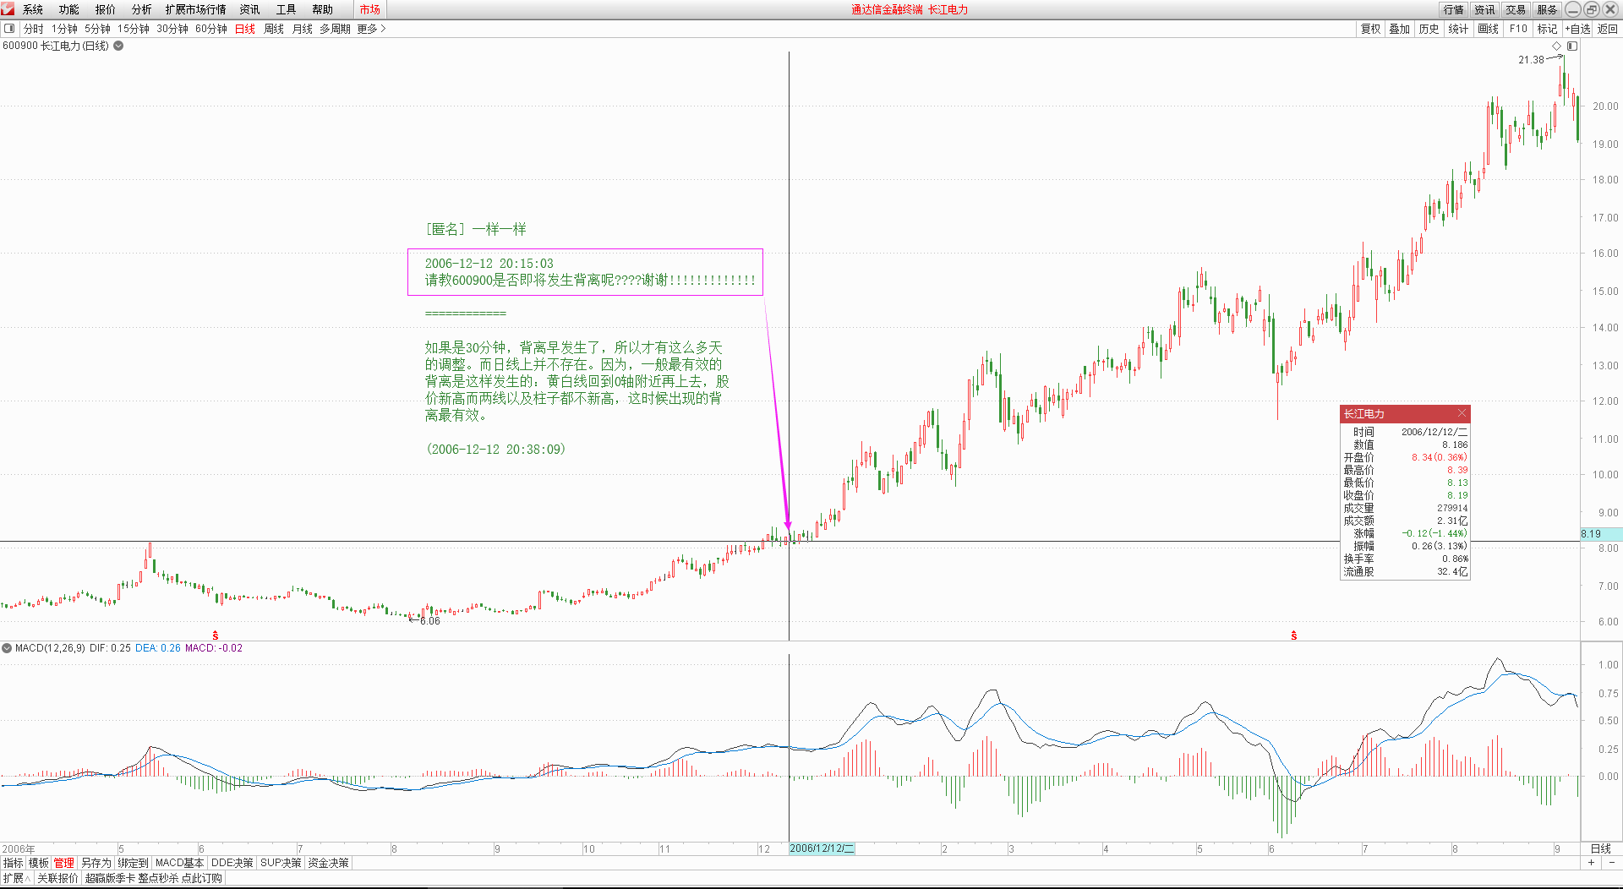Switch to the 周线 weekly tab

click(272, 28)
